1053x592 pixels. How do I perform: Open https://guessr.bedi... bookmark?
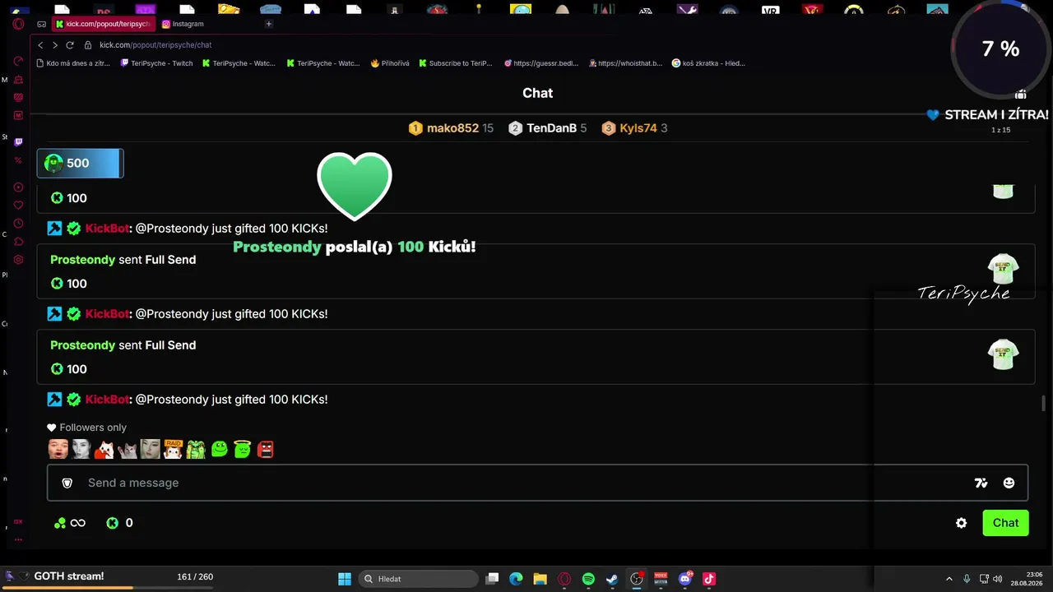tap(541, 63)
